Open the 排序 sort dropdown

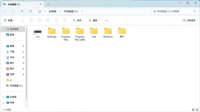(x=78, y=20)
